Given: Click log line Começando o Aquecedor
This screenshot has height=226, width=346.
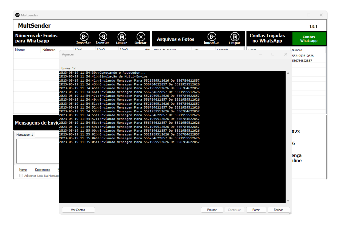Looking at the screenshot, I should (102, 73).
